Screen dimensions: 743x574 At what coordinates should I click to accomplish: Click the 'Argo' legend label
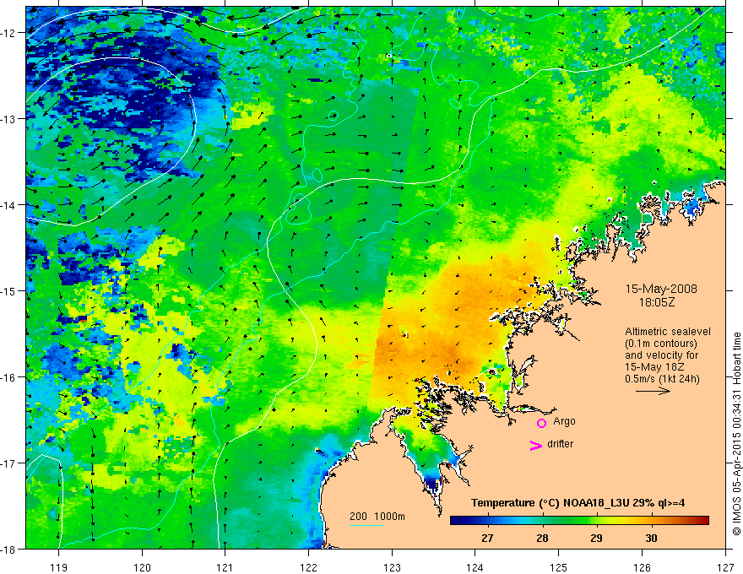tap(564, 421)
